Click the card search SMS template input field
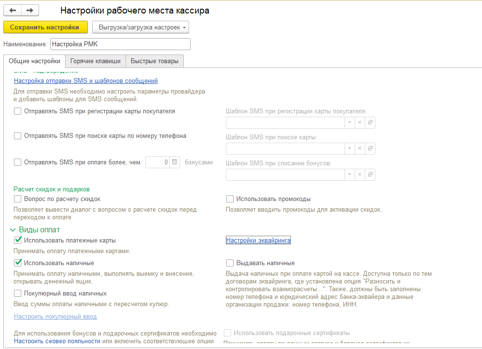Viewport: 482px width, 349px height. (285, 148)
